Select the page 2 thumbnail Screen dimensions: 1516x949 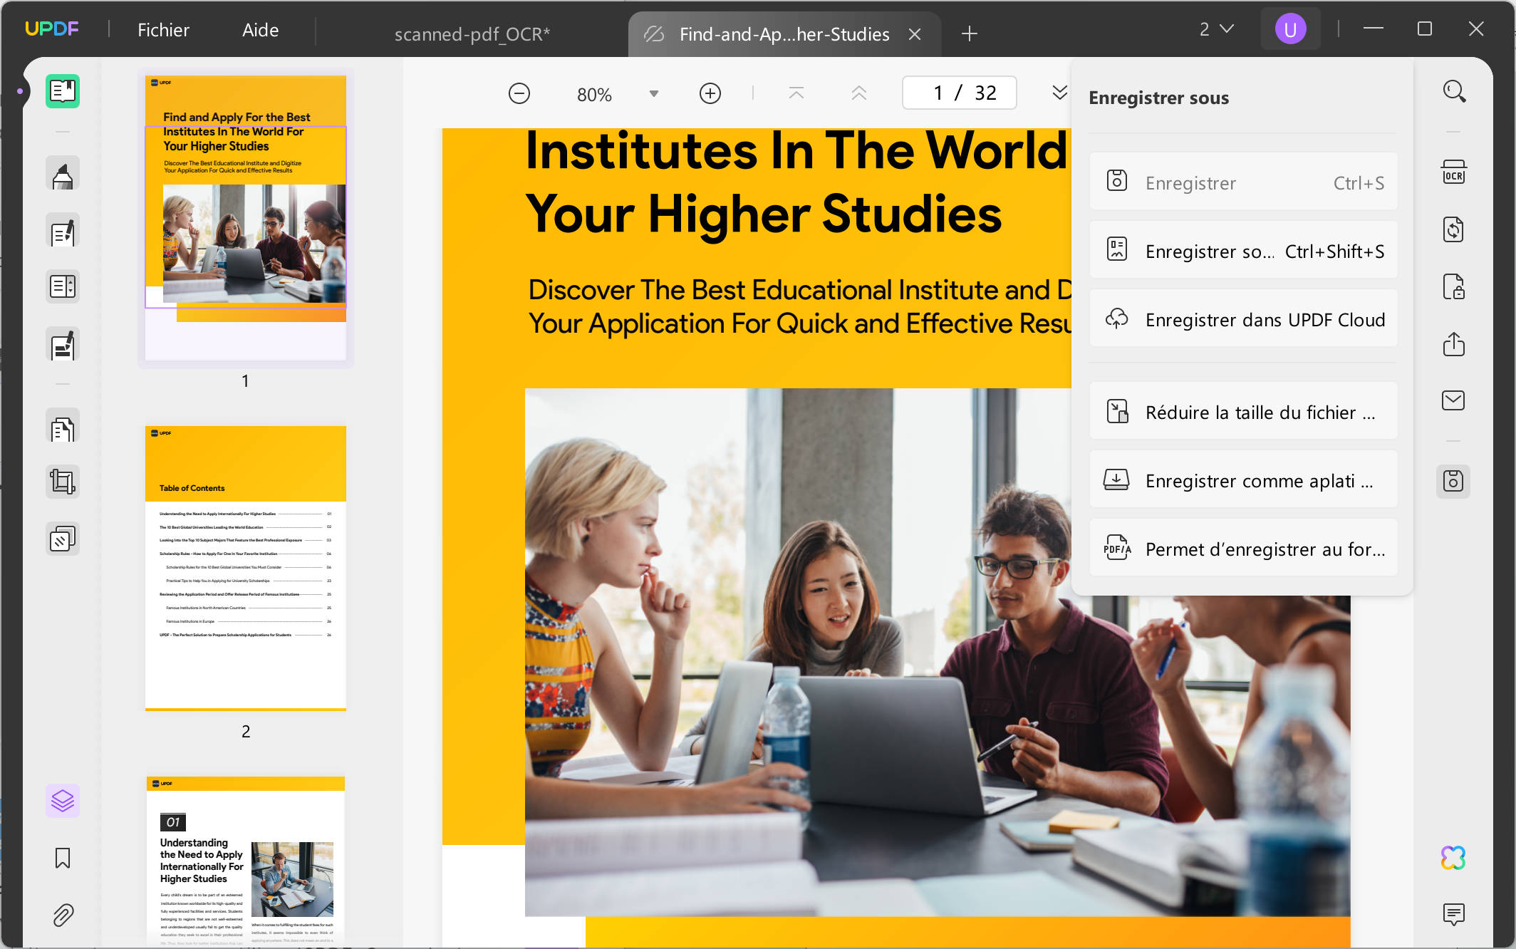pyautogui.click(x=246, y=568)
